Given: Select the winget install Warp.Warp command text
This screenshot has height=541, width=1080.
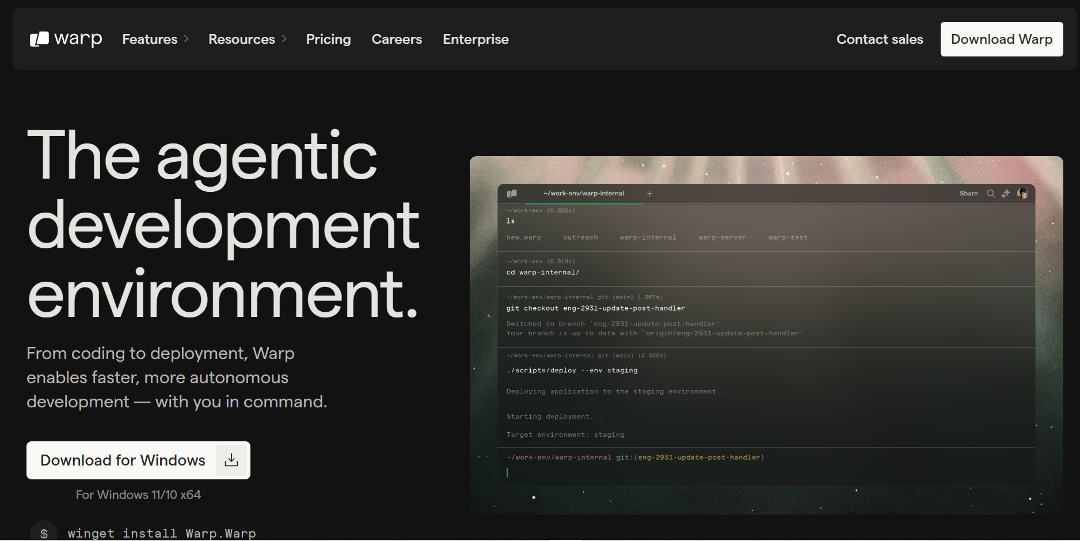Looking at the screenshot, I should point(162,534).
